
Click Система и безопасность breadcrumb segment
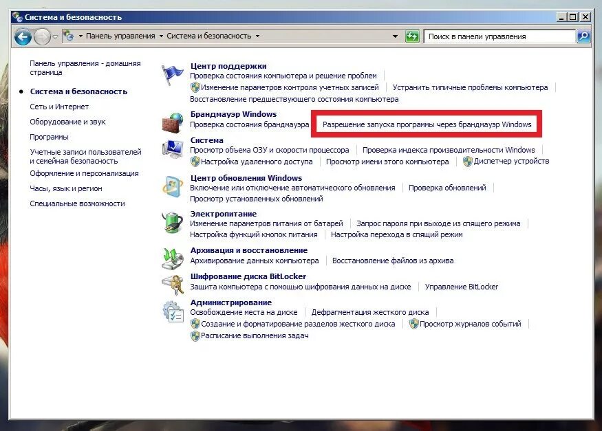[209, 36]
